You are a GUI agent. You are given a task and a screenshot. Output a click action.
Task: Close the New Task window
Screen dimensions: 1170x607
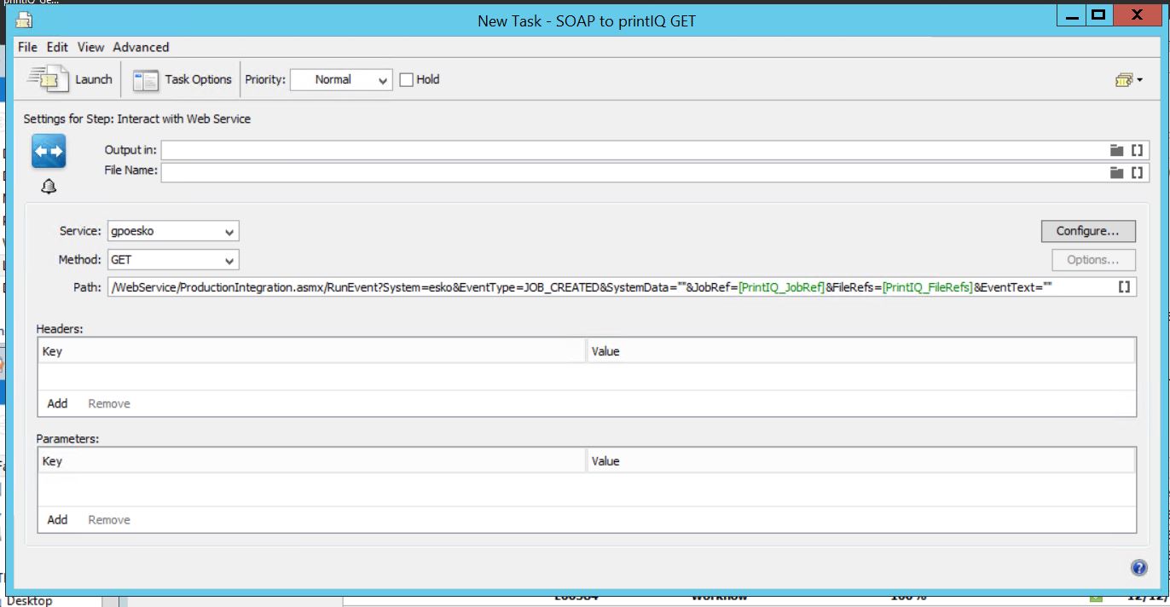1137,15
